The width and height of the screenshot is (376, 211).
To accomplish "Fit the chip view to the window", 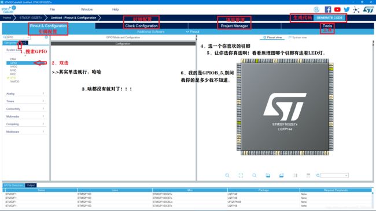I will click(x=241, y=175).
